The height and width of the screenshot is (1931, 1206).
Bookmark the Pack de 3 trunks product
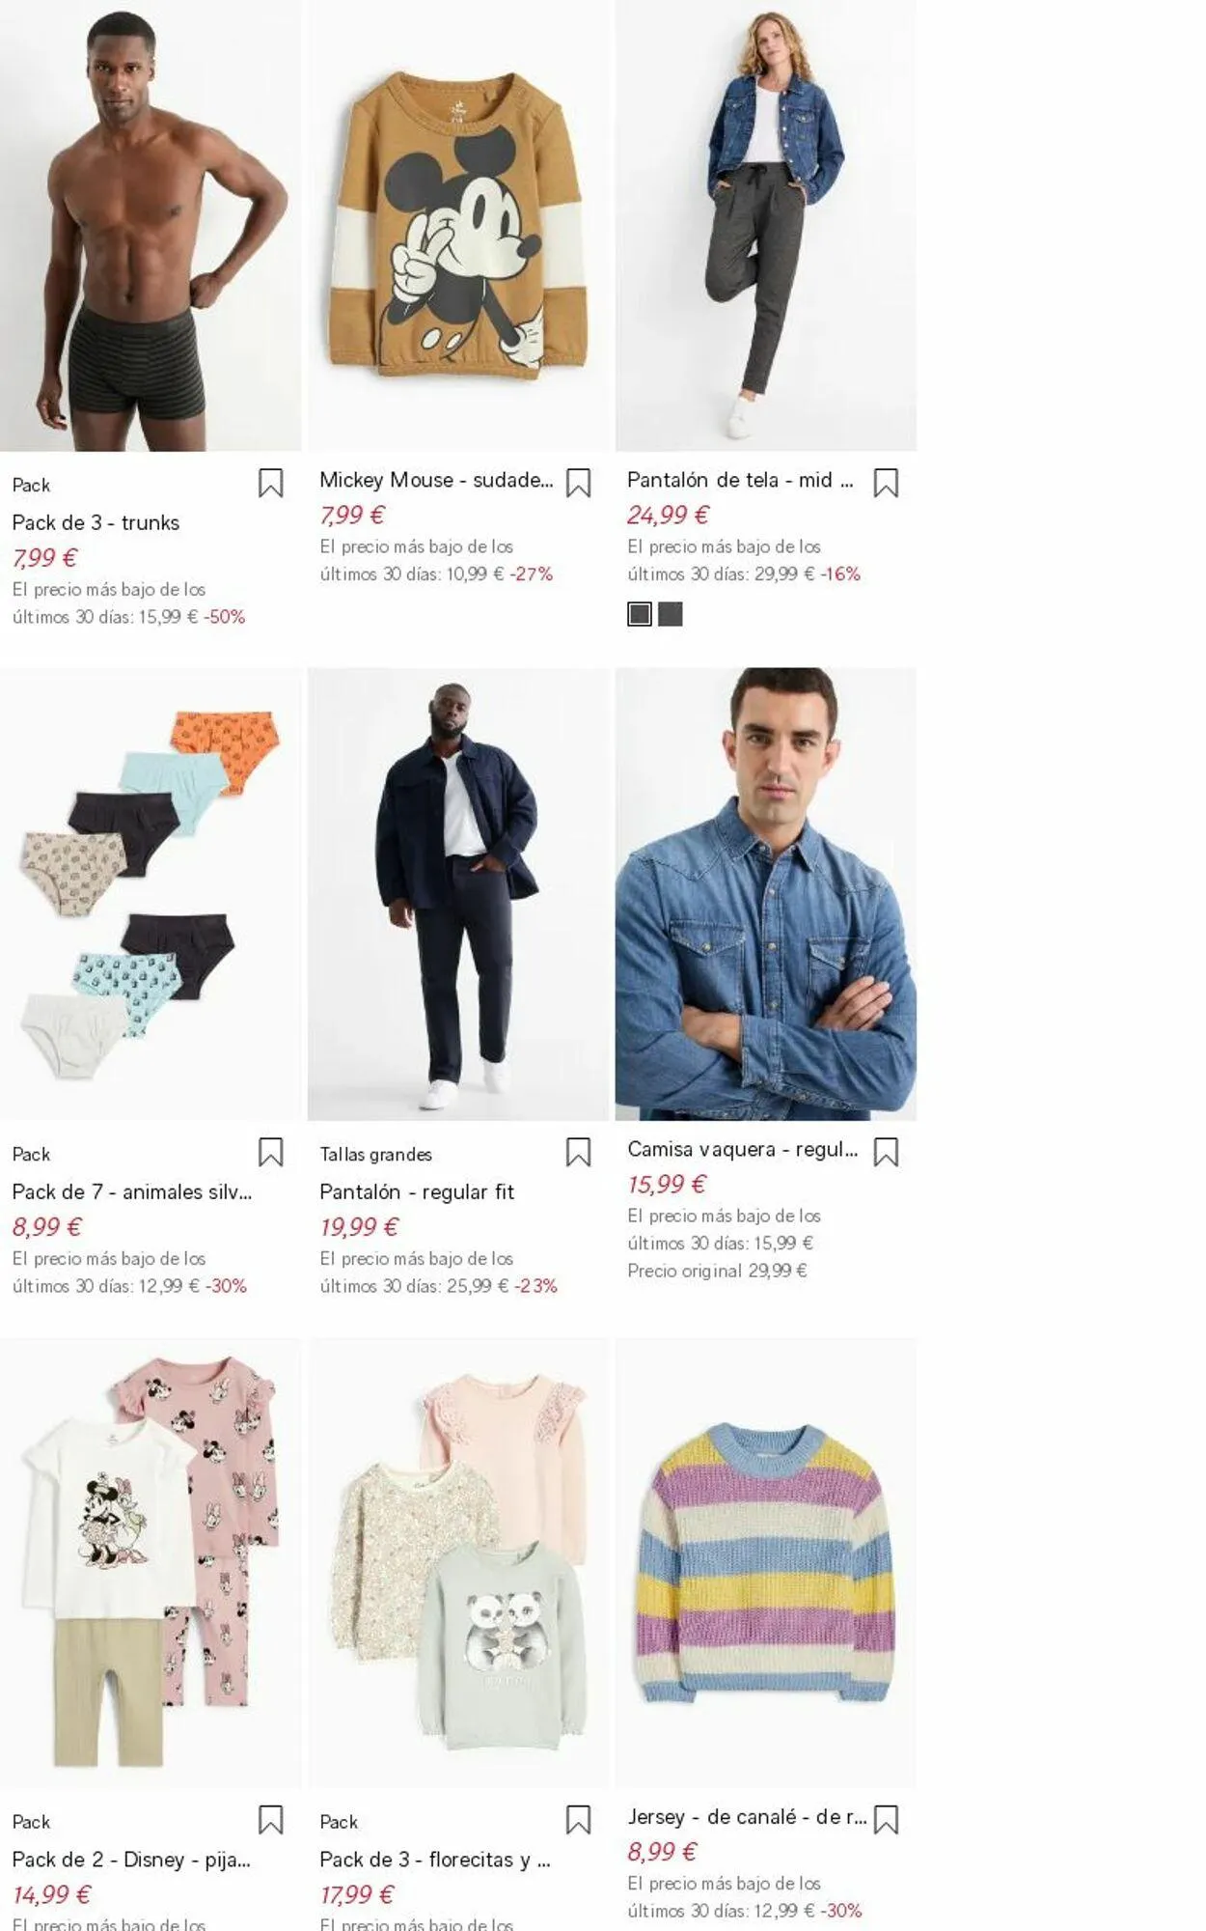click(x=270, y=483)
